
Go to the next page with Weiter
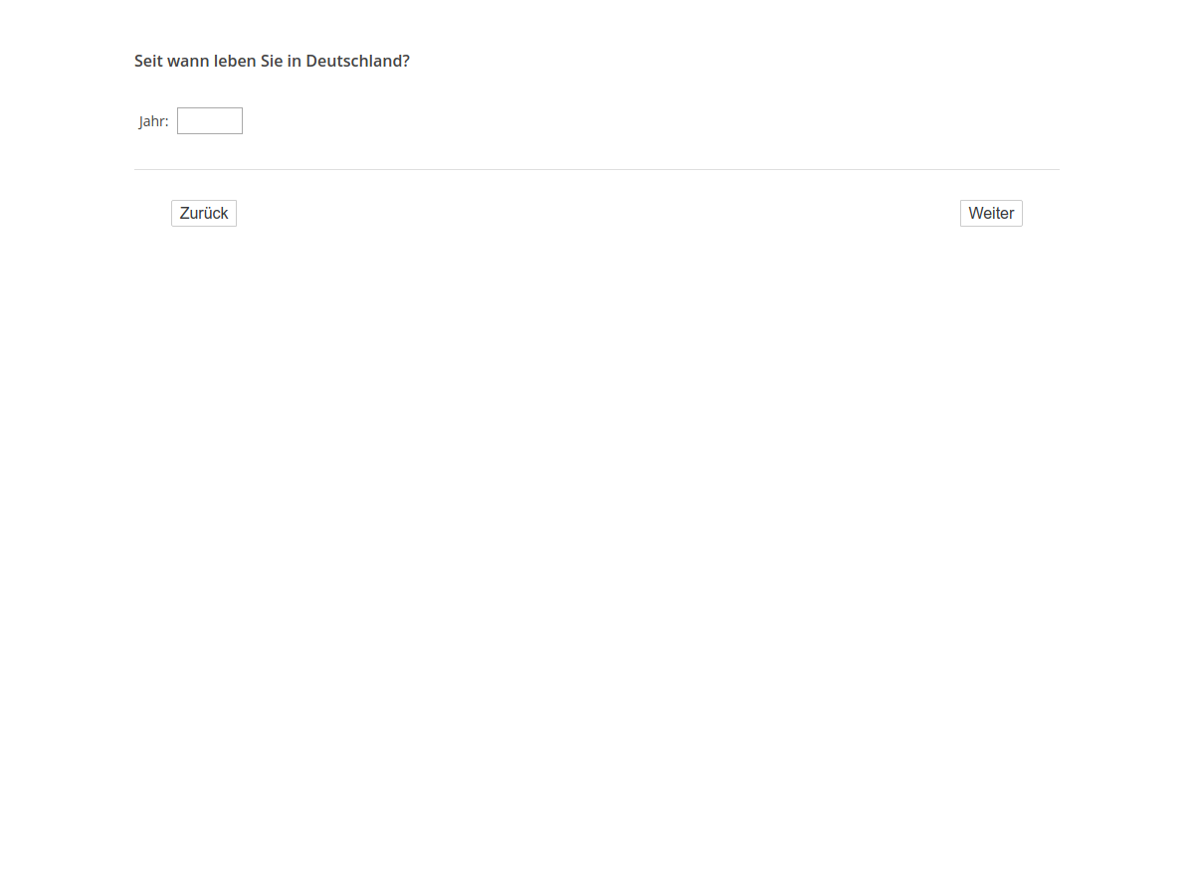click(x=990, y=213)
